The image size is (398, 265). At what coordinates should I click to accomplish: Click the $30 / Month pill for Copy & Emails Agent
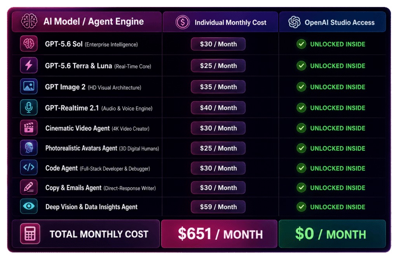click(218, 187)
